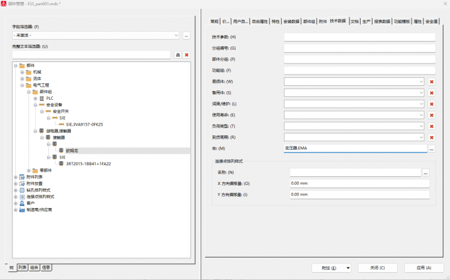Clear the 易损件 (W) field with red X

point(431,82)
